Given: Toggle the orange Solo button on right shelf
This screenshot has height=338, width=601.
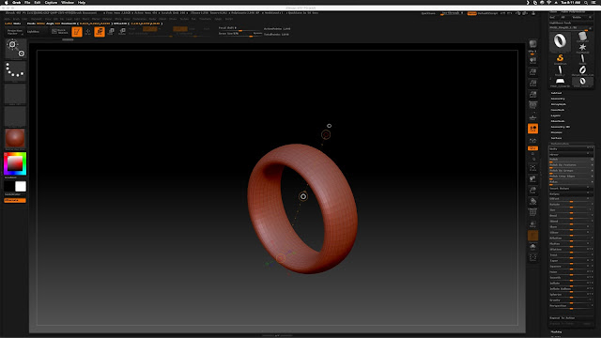Looking at the screenshot, I should [x=532, y=129].
